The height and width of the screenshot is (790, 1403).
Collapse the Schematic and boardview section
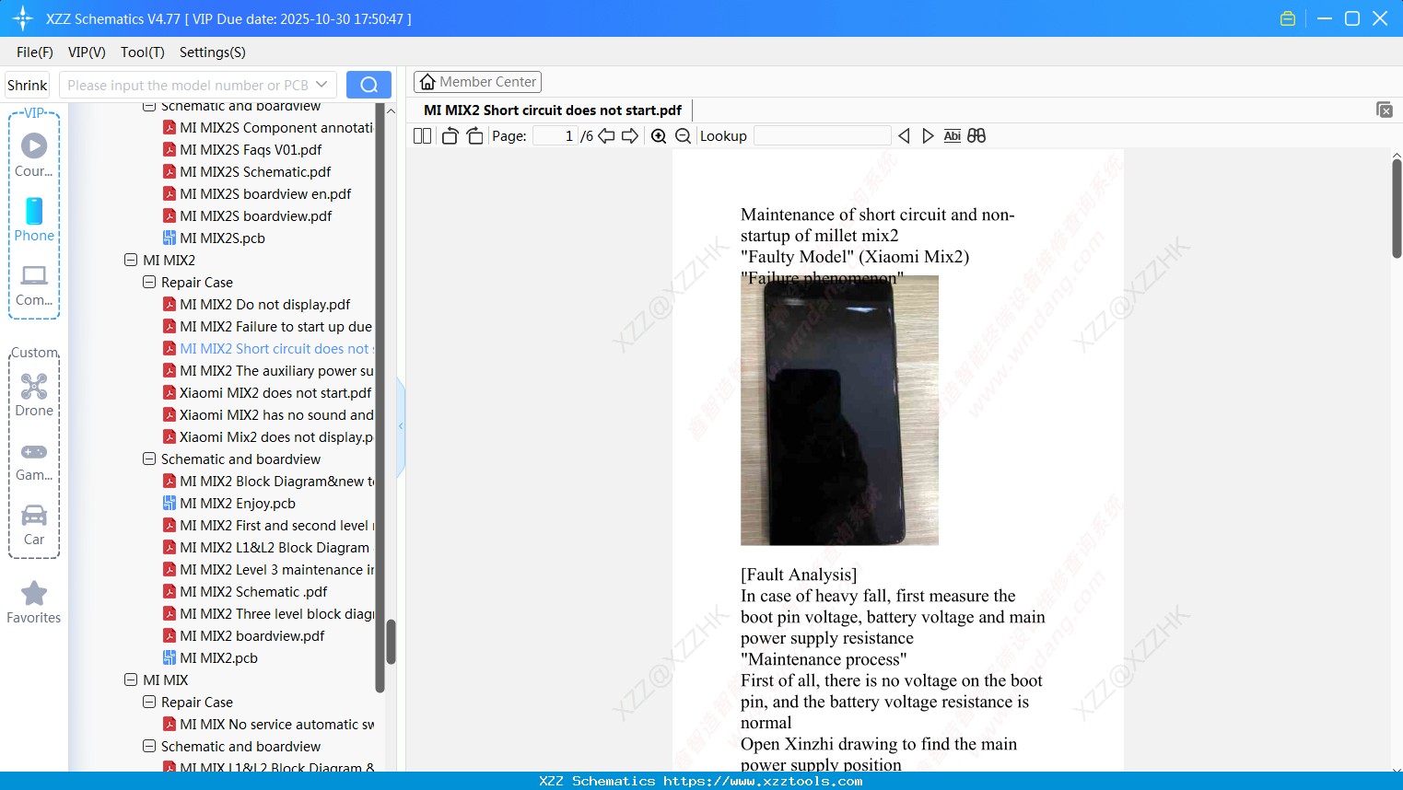pos(148,459)
